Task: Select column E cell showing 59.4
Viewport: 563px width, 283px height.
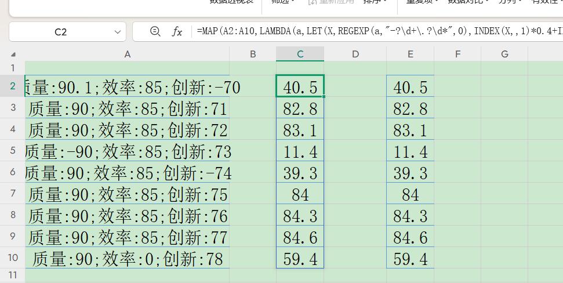Action: pyautogui.click(x=410, y=258)
